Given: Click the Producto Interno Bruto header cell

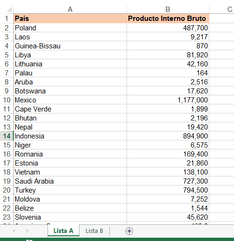Looking at the screenshot, I should (x=168, y=19).
